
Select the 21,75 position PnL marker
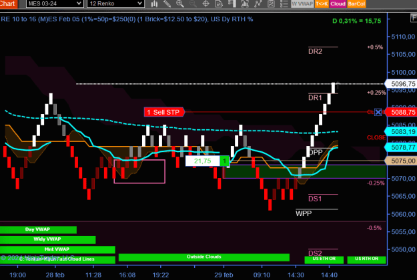click(x=203, y=161)
